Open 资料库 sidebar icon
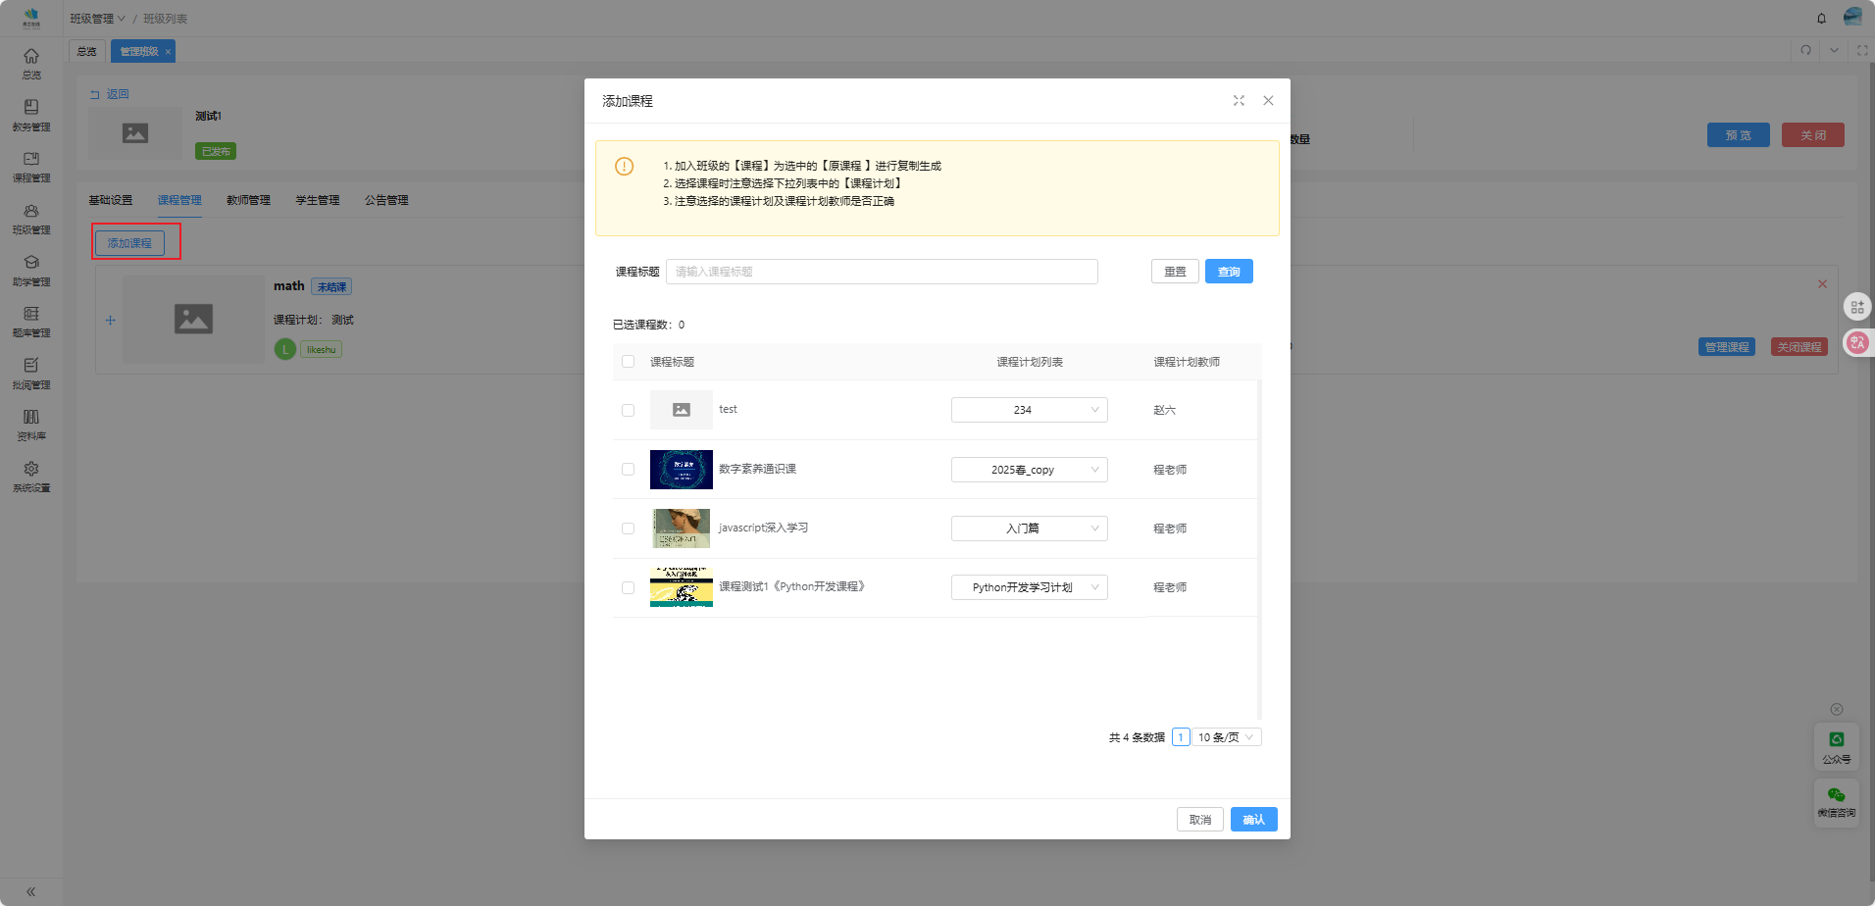Image resolution: width=1875 pixels, height=906 pixels. [x=31, y=424]
